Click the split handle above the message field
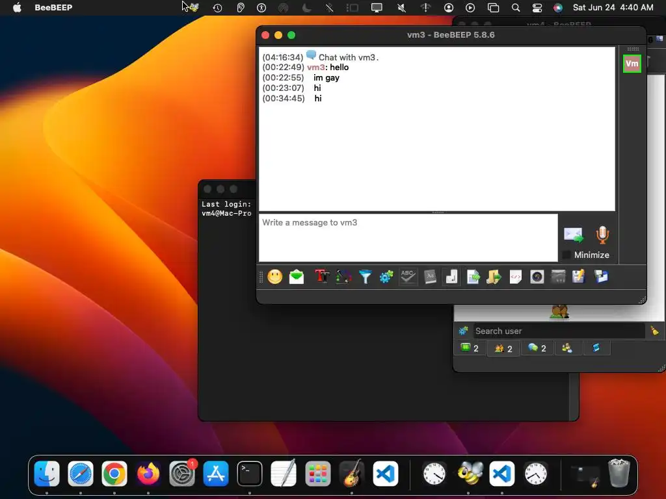666x499 pixels. pyautogui.click(x=438, y=212)
